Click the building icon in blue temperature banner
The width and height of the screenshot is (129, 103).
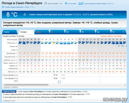[x=25, y=14]
